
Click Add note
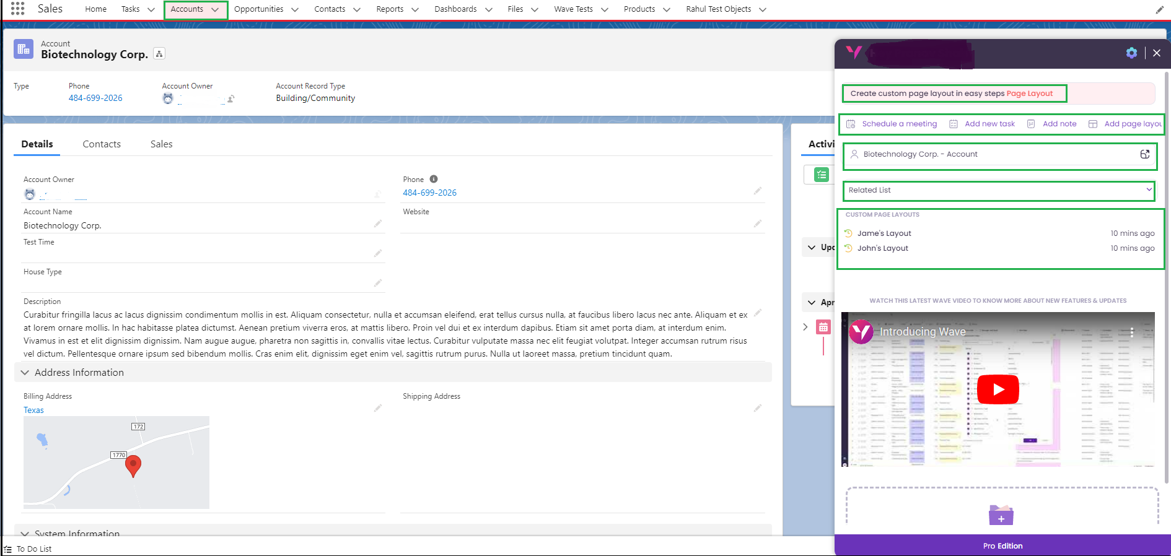(1052, 124)
